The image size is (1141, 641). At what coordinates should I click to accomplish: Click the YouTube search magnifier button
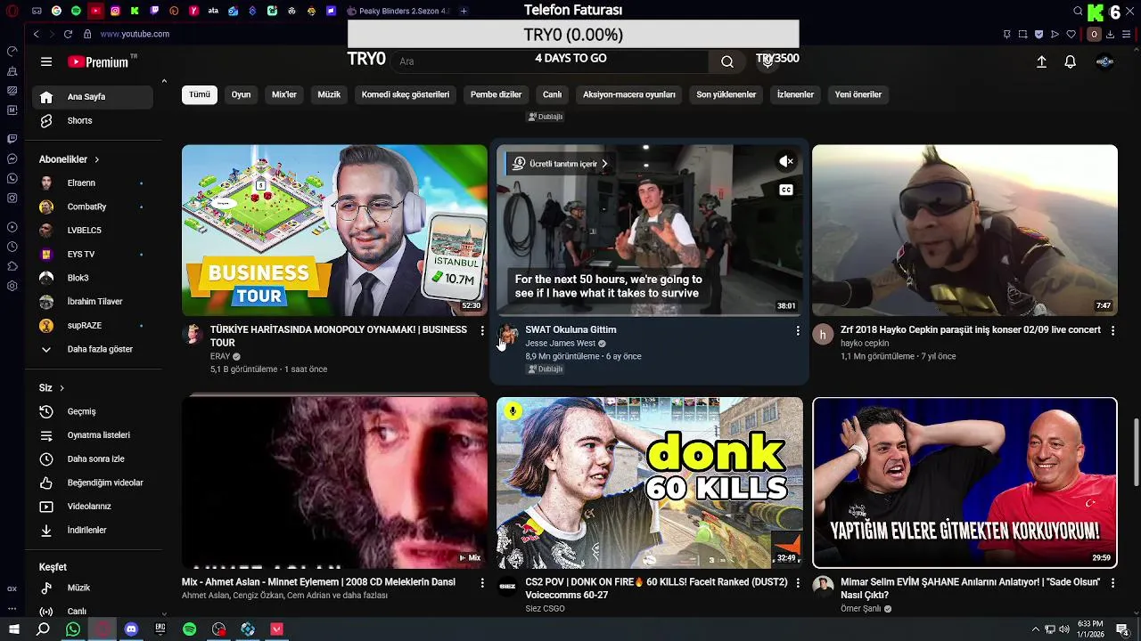pos(727,61)
